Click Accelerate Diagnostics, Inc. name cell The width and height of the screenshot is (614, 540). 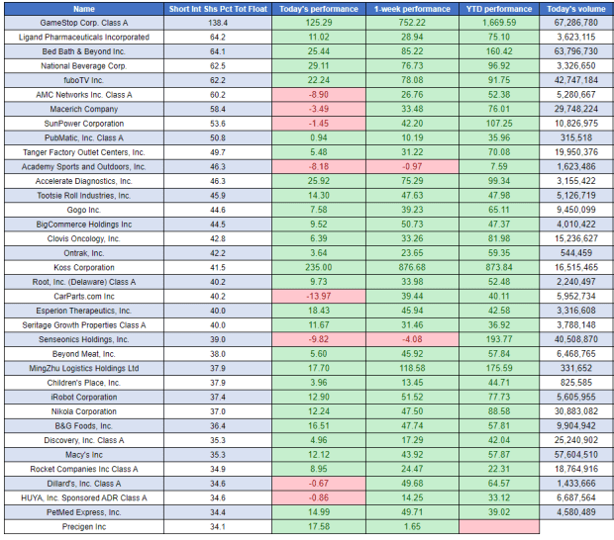click(x=84, y=181)
